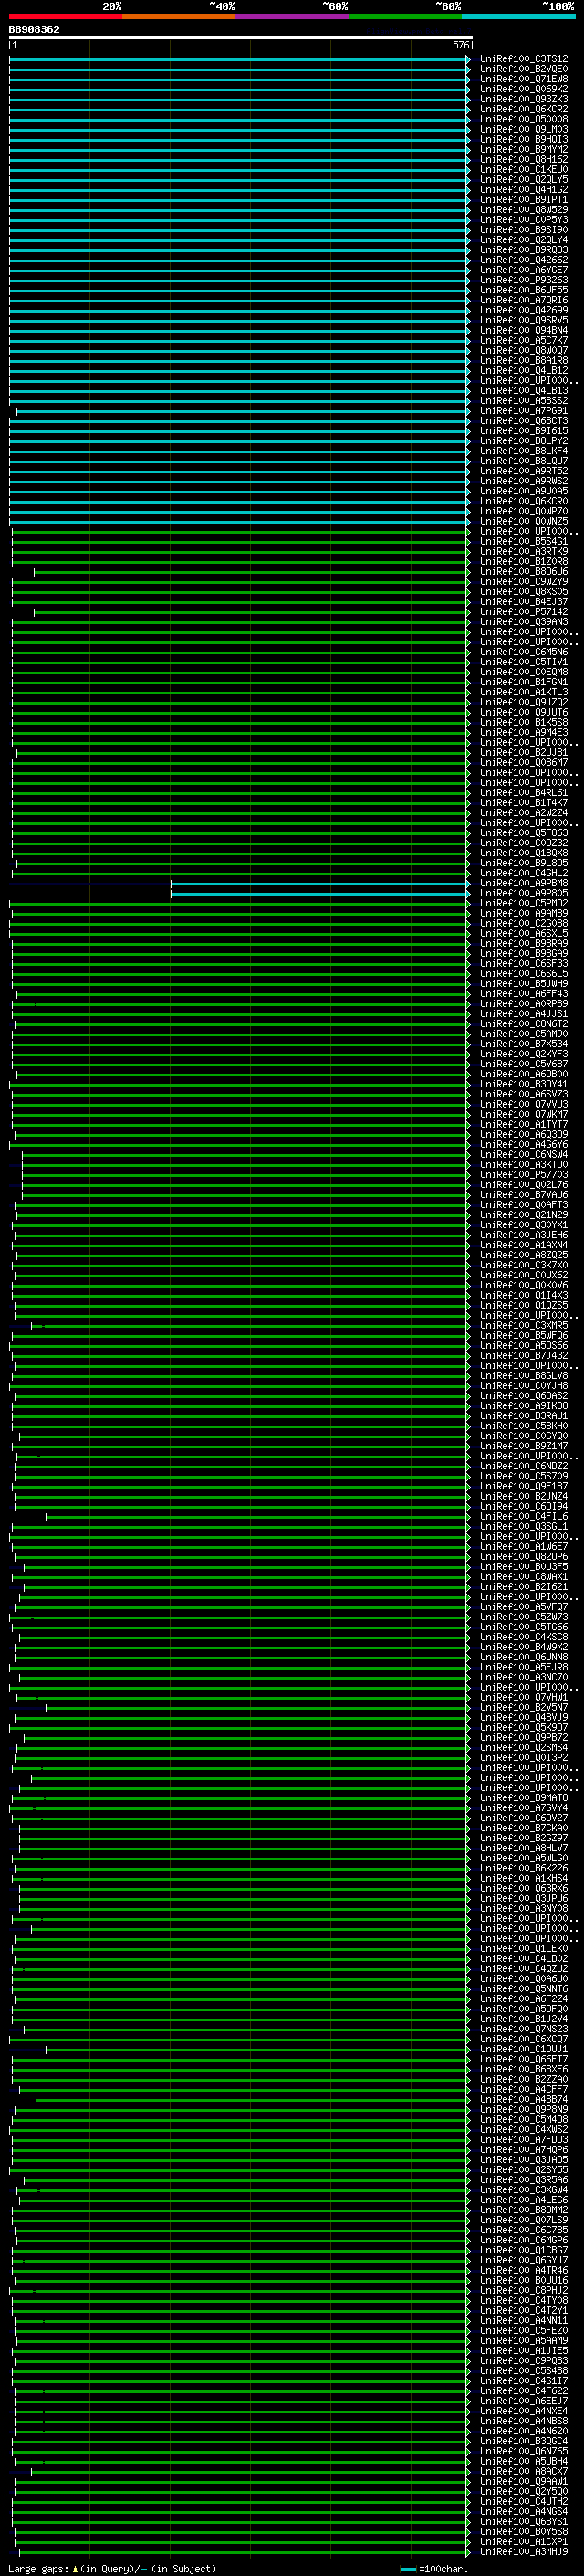Click the UniRef100_Q2KYF3 label
Image resolution: width=584 pixels, height=2576 pixels.
[x=523, y=1055]
